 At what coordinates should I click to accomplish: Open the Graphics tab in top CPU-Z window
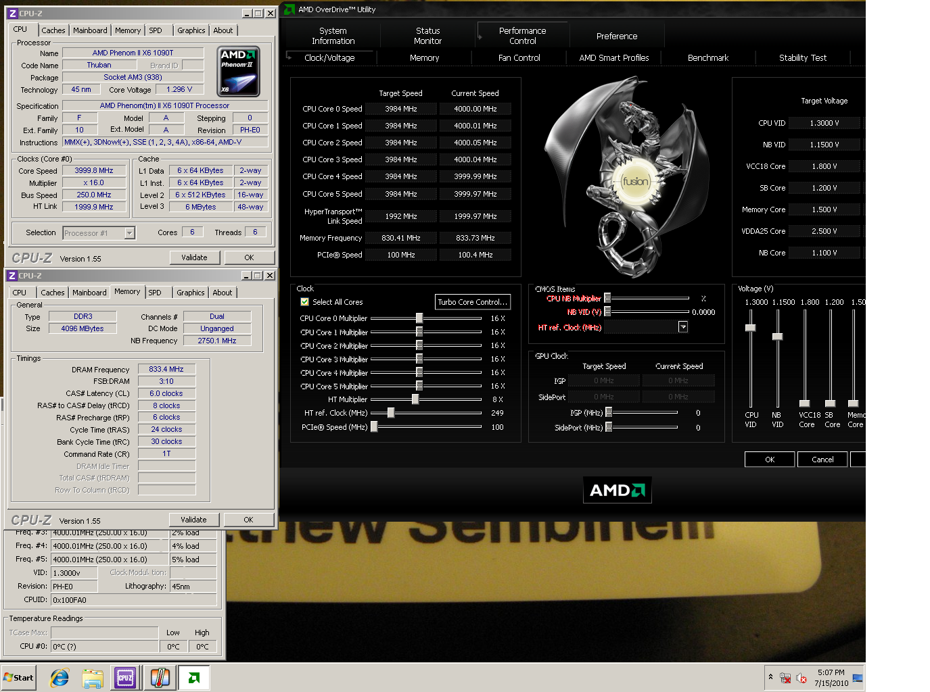[x=191, y=30]
